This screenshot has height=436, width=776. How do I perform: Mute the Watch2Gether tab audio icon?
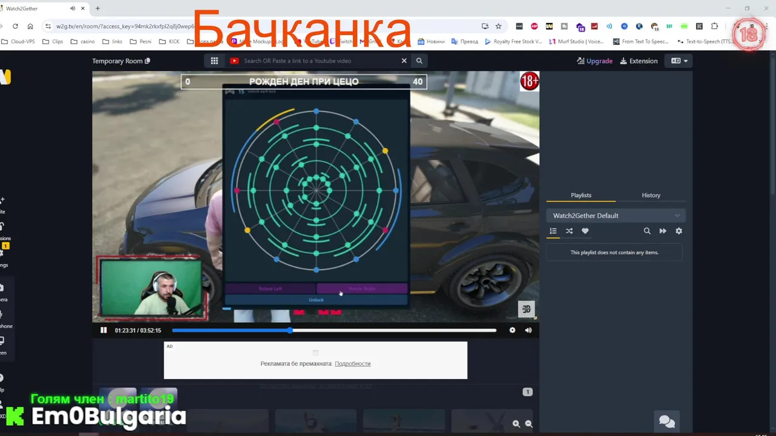tap(73, 8)
